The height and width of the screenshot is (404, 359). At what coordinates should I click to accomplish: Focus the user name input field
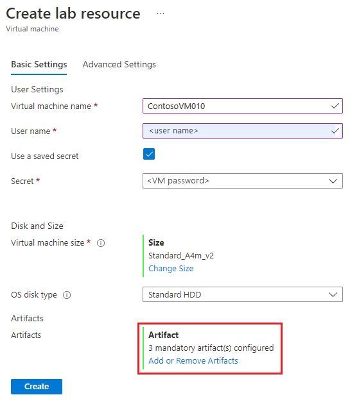tap(243, 131)
